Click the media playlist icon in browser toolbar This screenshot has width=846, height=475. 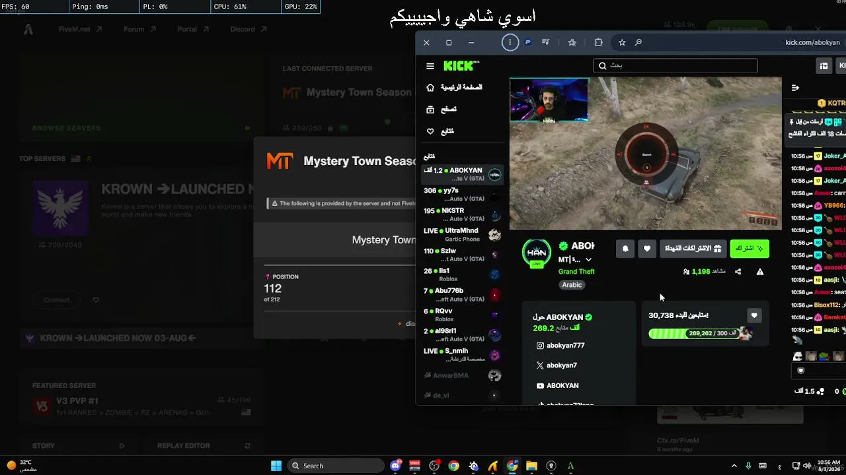coord(545,42)
